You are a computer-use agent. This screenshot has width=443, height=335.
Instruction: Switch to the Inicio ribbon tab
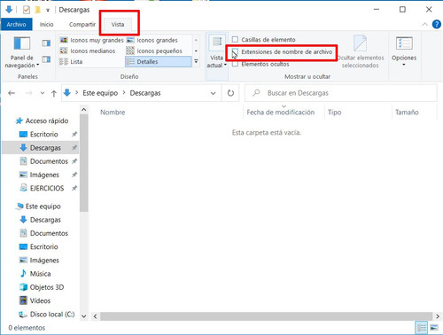[x=47, y=25]
